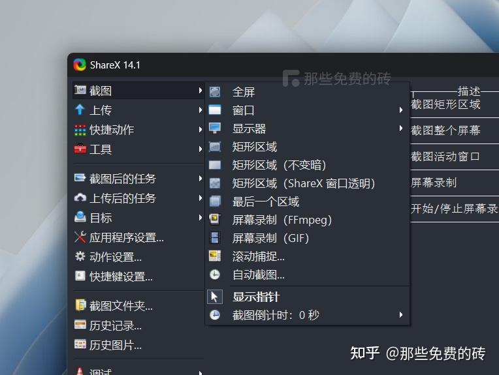Click the fullscreen icon beside 全屏

pos(215,92)
